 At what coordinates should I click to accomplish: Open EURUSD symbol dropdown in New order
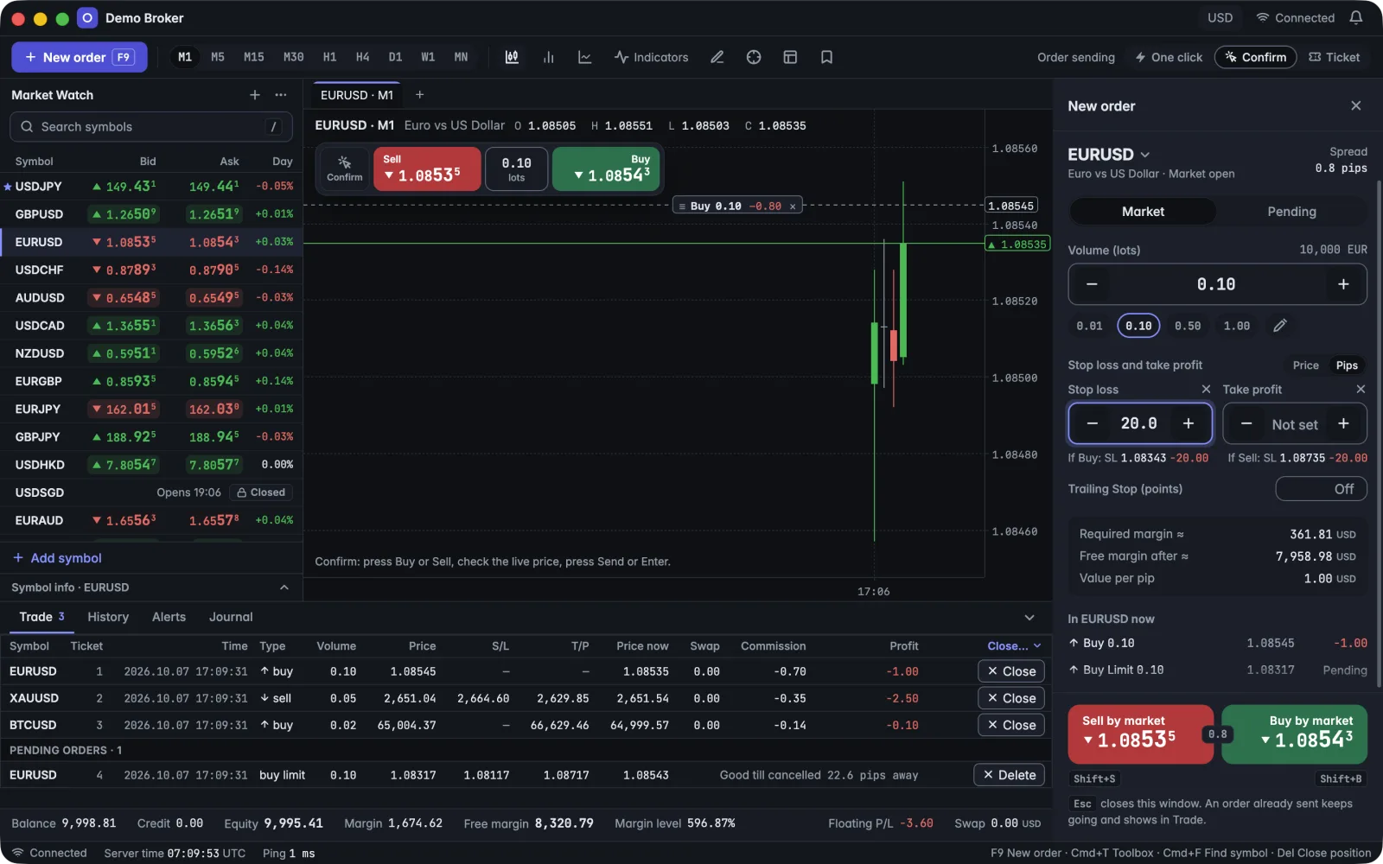click(1109, 155)
